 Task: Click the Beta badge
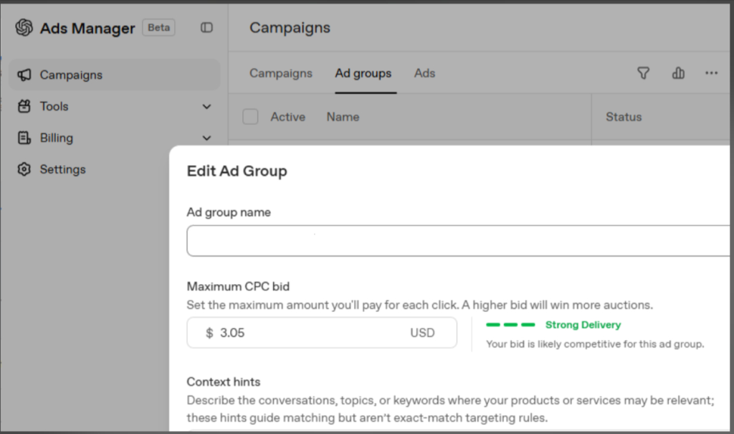coord(158,28)
